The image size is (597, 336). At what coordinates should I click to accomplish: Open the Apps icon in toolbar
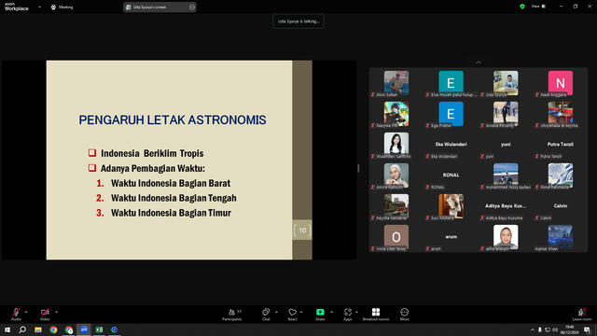(x=348, y=315)
